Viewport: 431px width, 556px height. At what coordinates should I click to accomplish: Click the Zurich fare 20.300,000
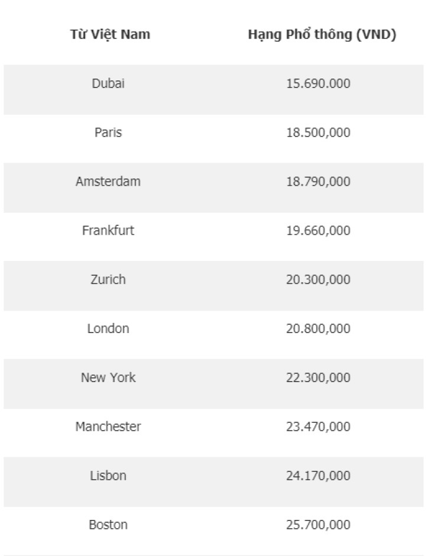tap(318, 279)
